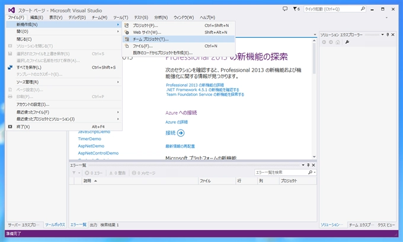Open the Professional 2013 の新機能の詳細 link
The image size is (403, 242).
coord(195,85)
